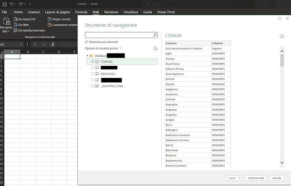Click the Database folder icon

tap(91, 55)
